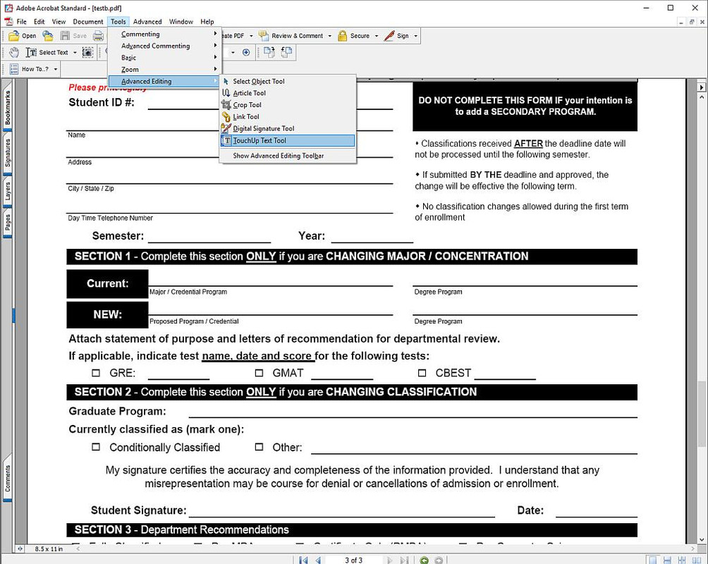This screenshot has height=564, width=708.
Task: Open the Pages side tab
Action: click(7, 222)
